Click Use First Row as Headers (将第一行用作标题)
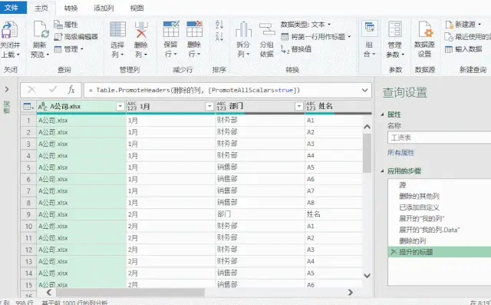The image size is (491, 305). pos(316,37)
